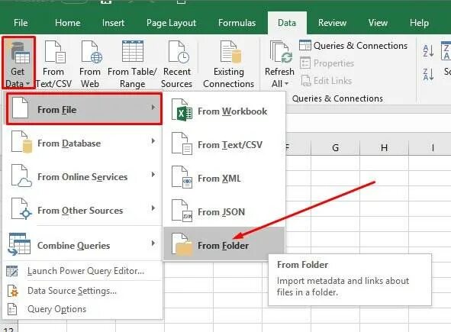Sort A to Z ascending icon
The height and width of the screenshot is (332, 451).
[x=429, y=51]
